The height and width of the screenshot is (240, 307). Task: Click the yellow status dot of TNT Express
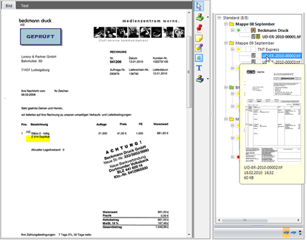pos(238,50)
